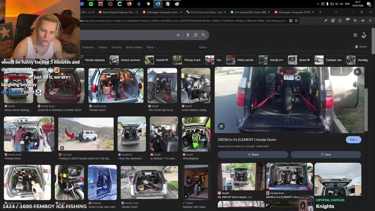375x211 pixels.
Task: Show hidden system tray icons
Action: click(x=318, y=4)
